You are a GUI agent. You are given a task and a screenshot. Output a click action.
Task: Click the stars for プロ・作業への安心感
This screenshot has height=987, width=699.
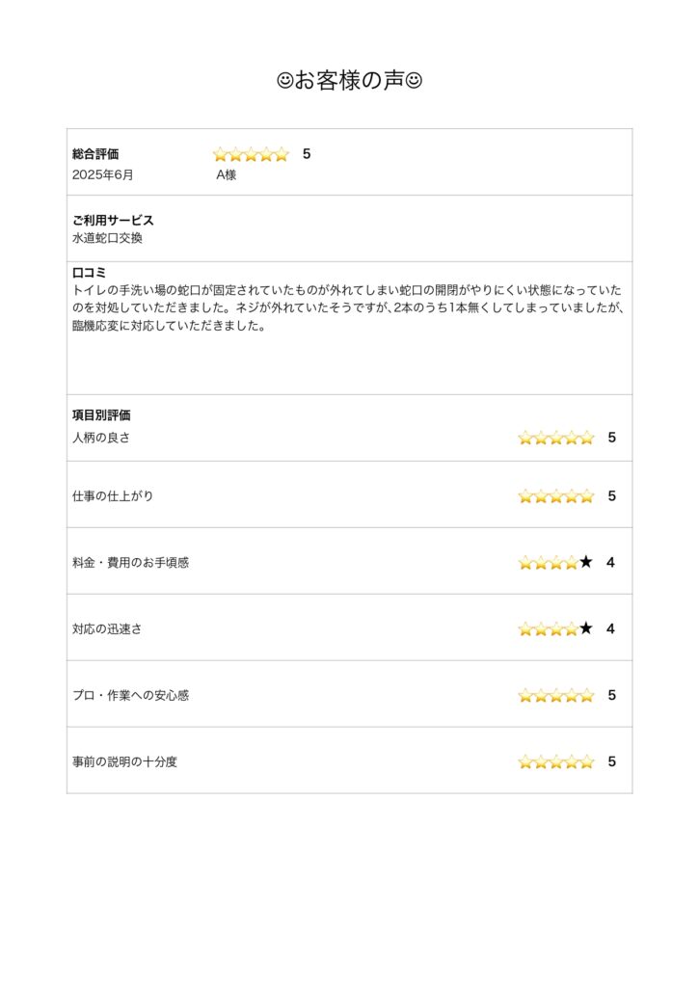(x=555, y=695)
